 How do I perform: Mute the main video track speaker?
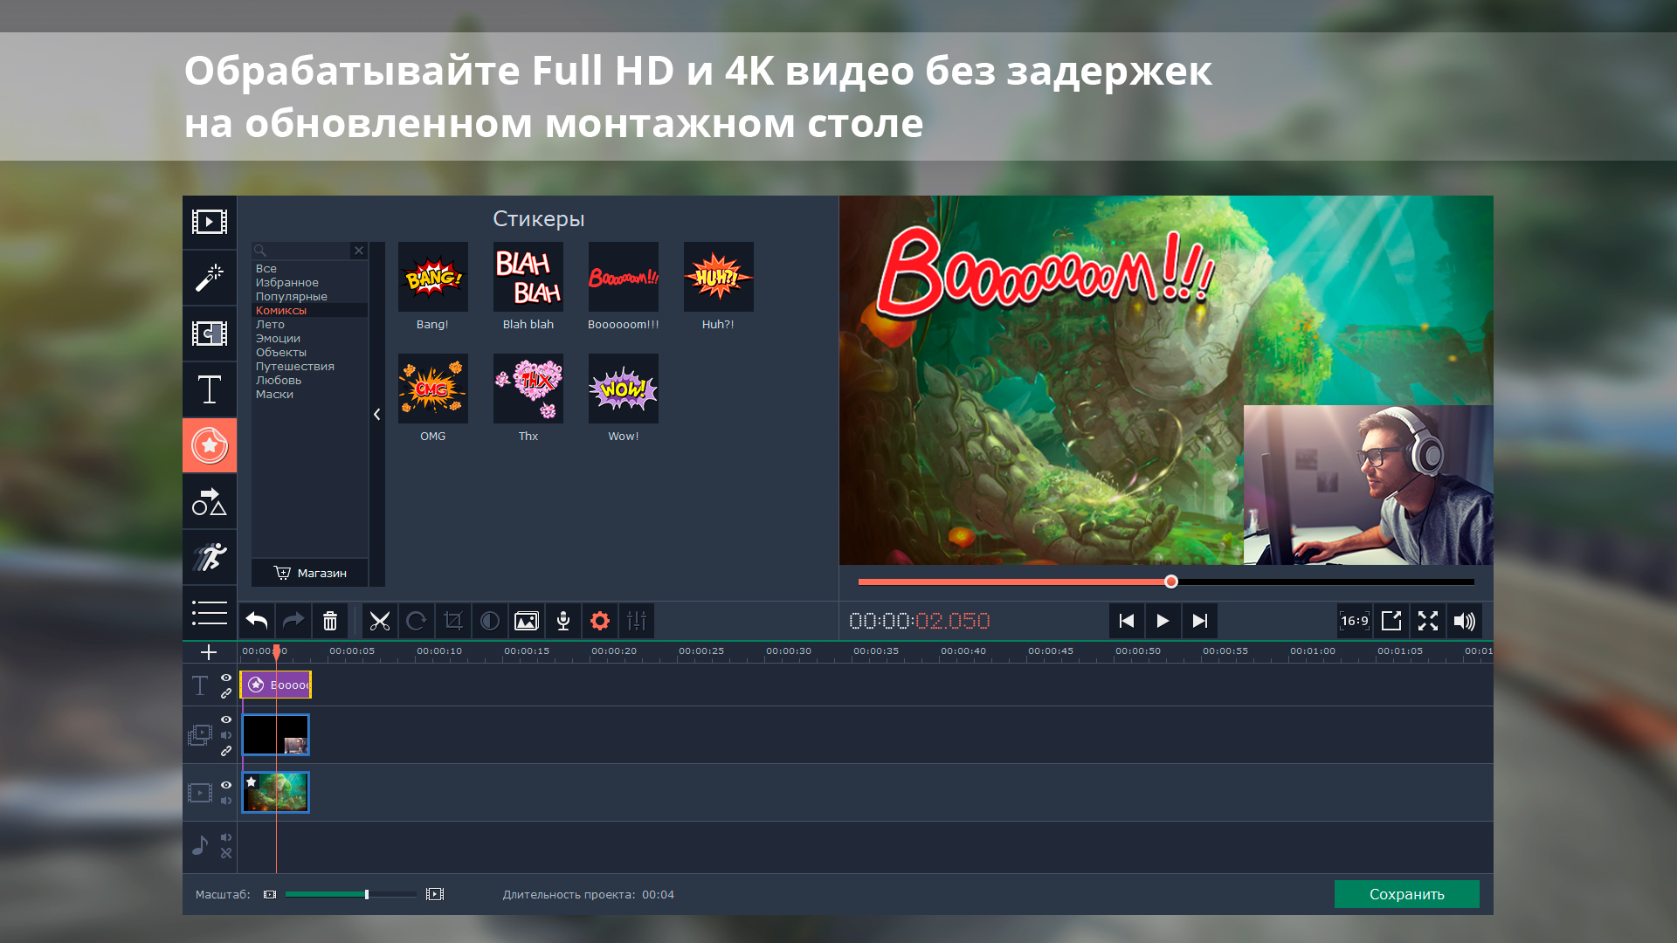click(226, 801)
